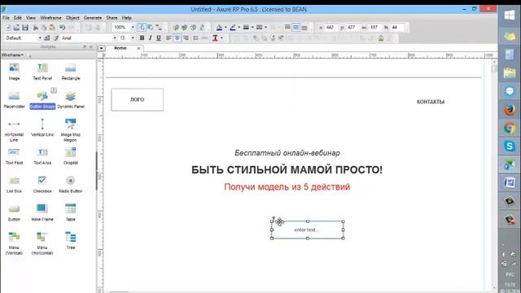Select the Placeholder widget
This screenshot has height=293, width=521.
click(14, 99)
